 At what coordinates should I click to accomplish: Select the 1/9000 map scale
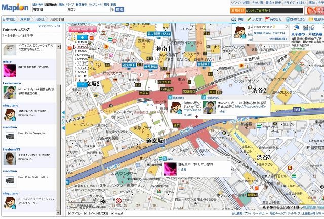click(x=82, y=51)
